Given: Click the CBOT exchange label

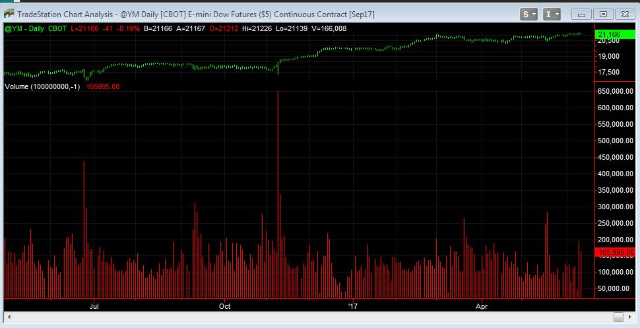Looking at the screenshot, I should [57, 28].
